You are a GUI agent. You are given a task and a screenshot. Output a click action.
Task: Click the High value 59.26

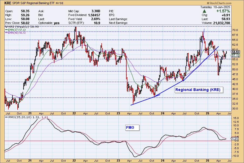pos(25,15)
